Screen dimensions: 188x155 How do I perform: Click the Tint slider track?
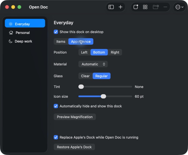[105, 87]
